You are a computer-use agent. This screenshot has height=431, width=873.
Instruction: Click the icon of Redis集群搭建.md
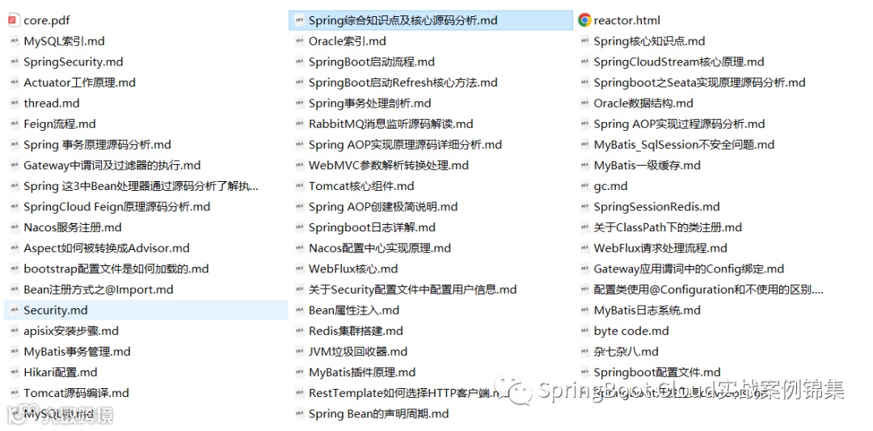299,331
